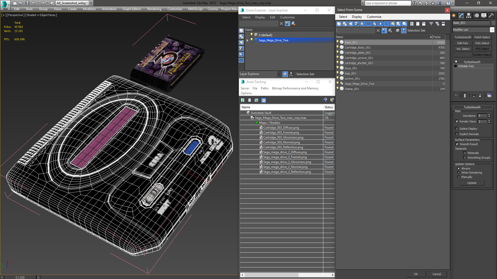Click new layer icon in Scene Explorer toolbar
This screenshot has width=497, height=279.
click(293, 24)
